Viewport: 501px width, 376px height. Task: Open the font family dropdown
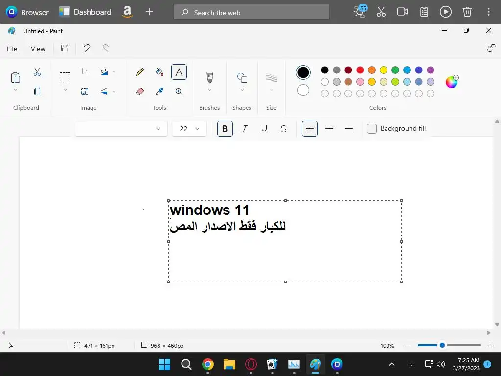(x=121, y=129)
